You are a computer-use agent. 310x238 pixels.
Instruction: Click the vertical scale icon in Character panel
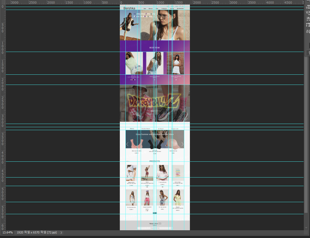point(308,25)
